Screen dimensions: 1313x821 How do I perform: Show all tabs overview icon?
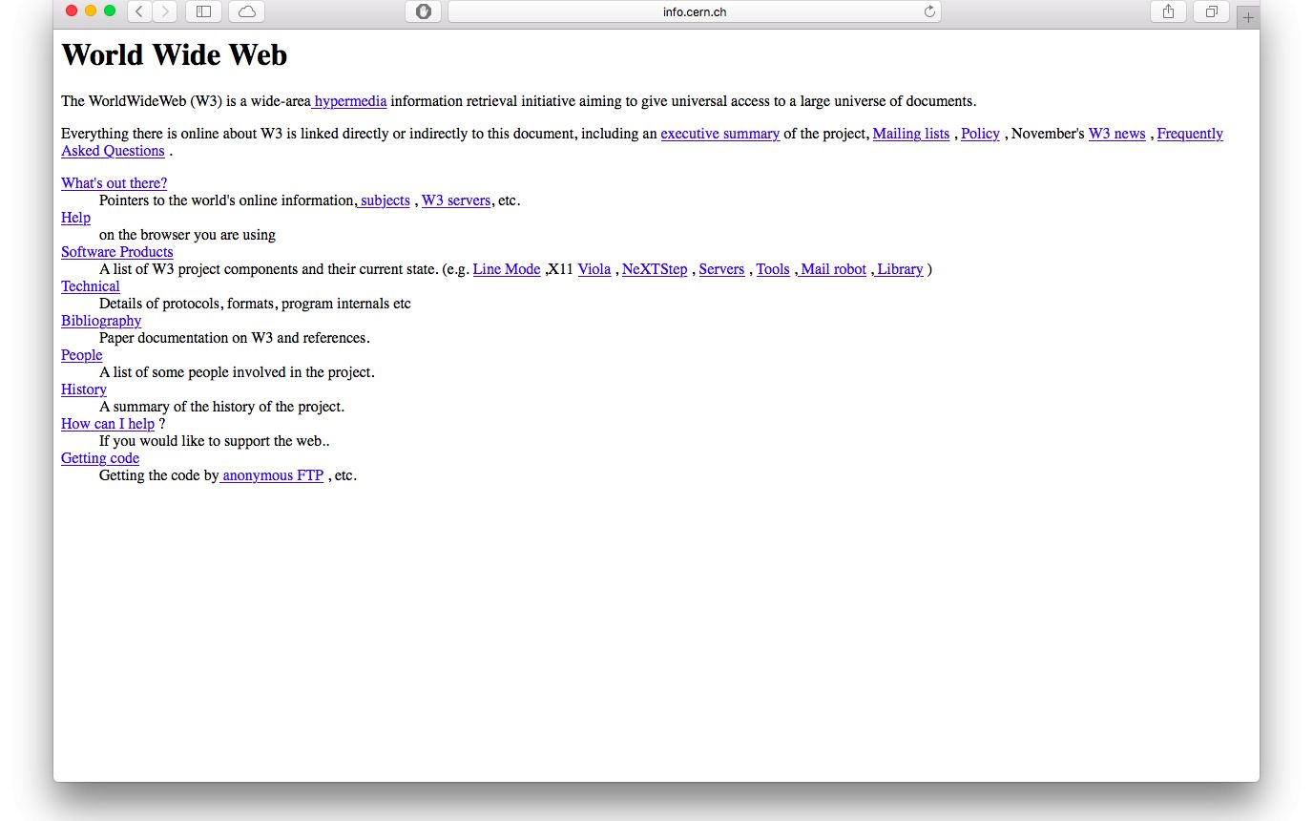point(1211,11)
